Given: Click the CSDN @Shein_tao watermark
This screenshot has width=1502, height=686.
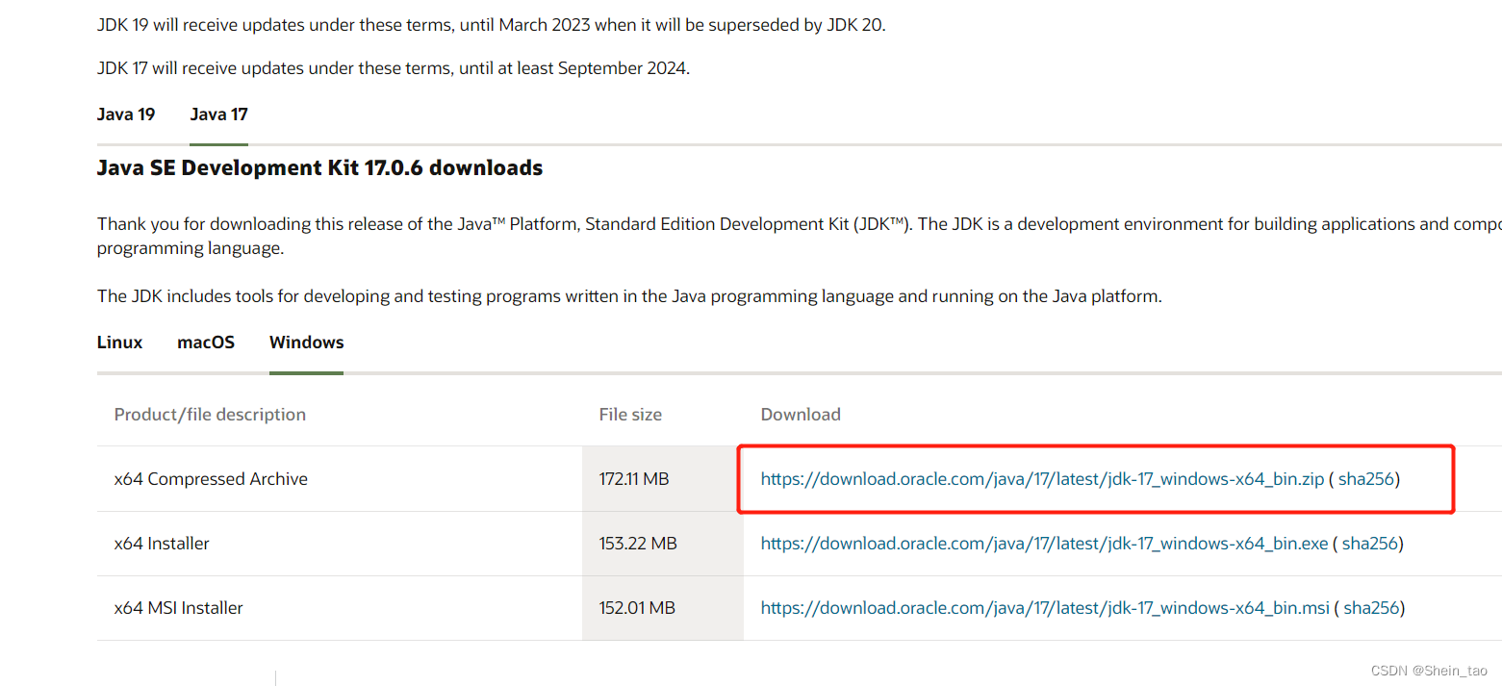Looking at the screenshot, I should pyautogui.click(x=1428, y=670).
